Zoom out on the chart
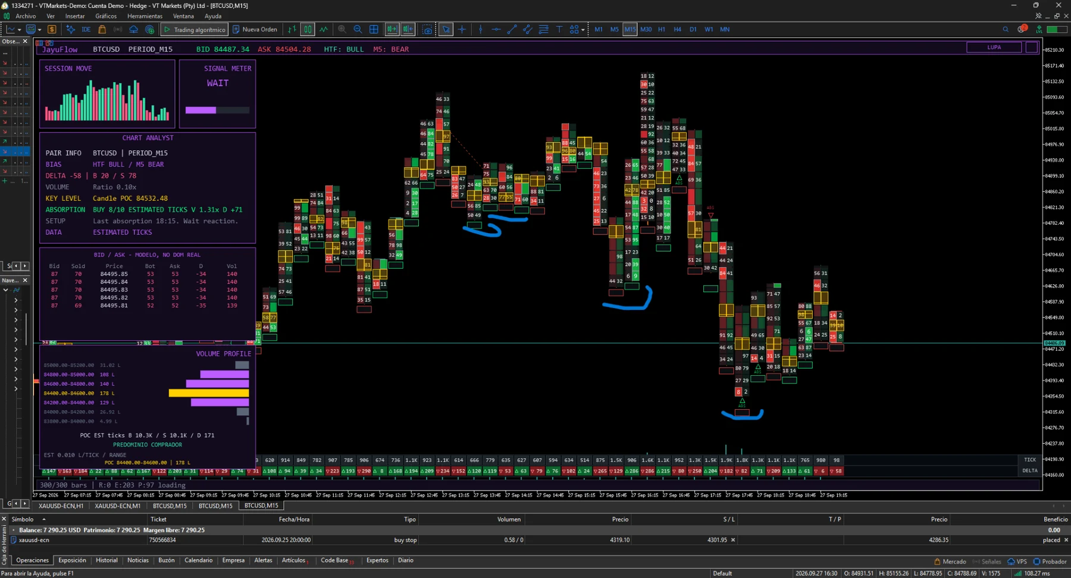1071x578 pixels. tap(358, 29)
